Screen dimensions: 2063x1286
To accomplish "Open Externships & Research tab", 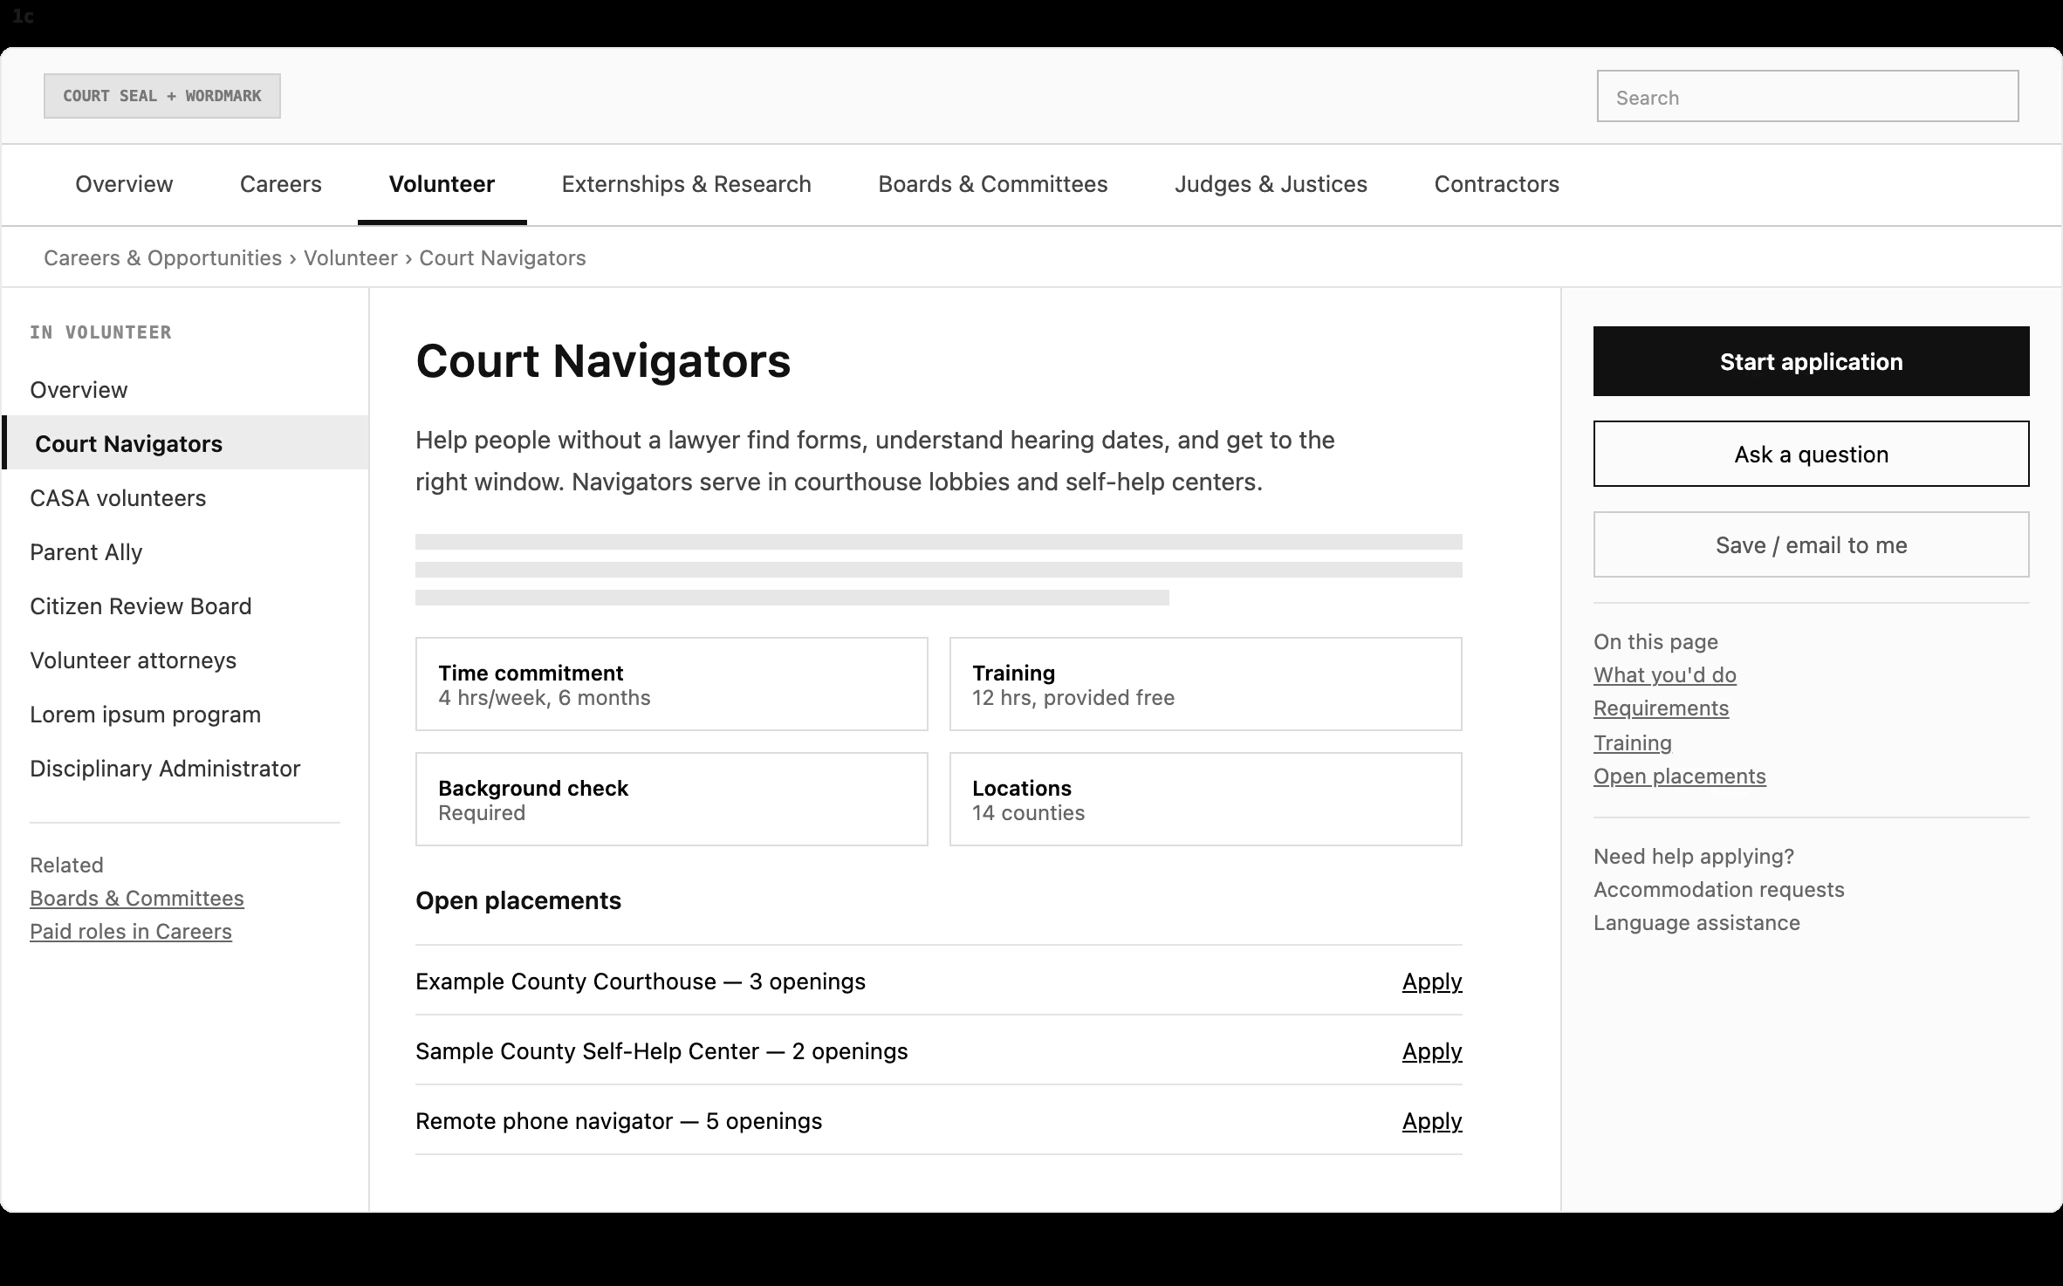I will click(x=686, y=184).
